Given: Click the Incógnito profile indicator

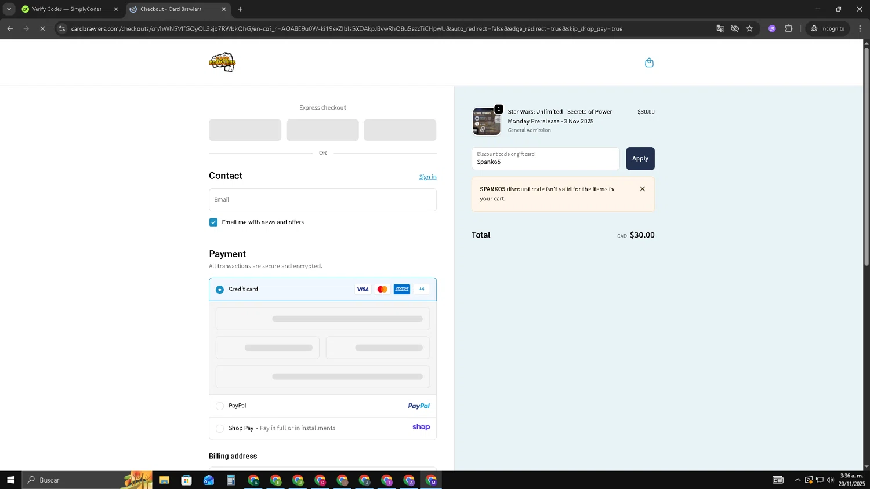Looking at the screenshot, I should coord(828,28).
